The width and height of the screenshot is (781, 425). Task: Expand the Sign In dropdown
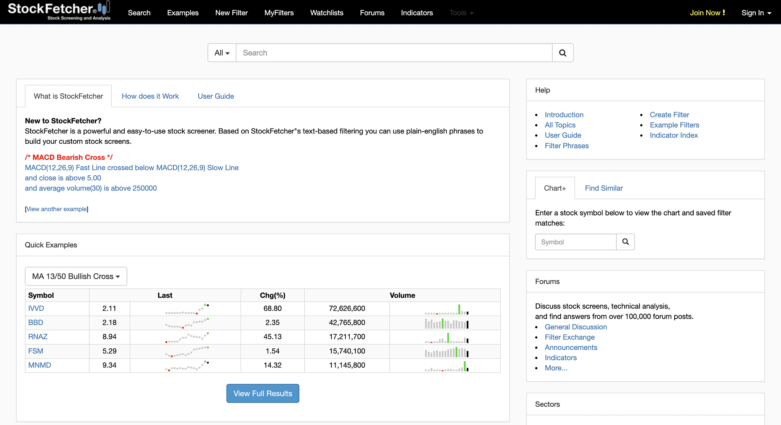coord(755,13)
